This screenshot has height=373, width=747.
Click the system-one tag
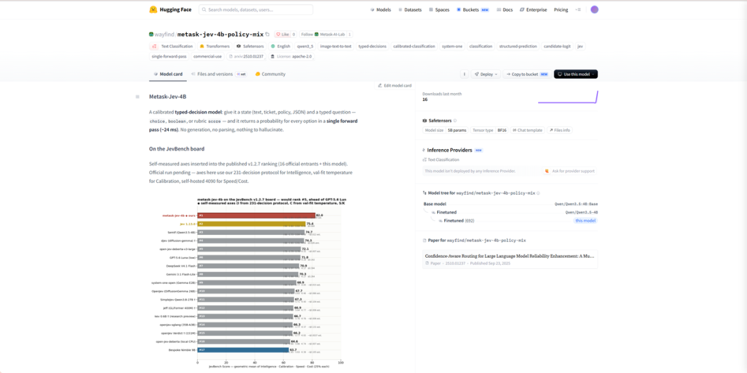tap(452, 46)
